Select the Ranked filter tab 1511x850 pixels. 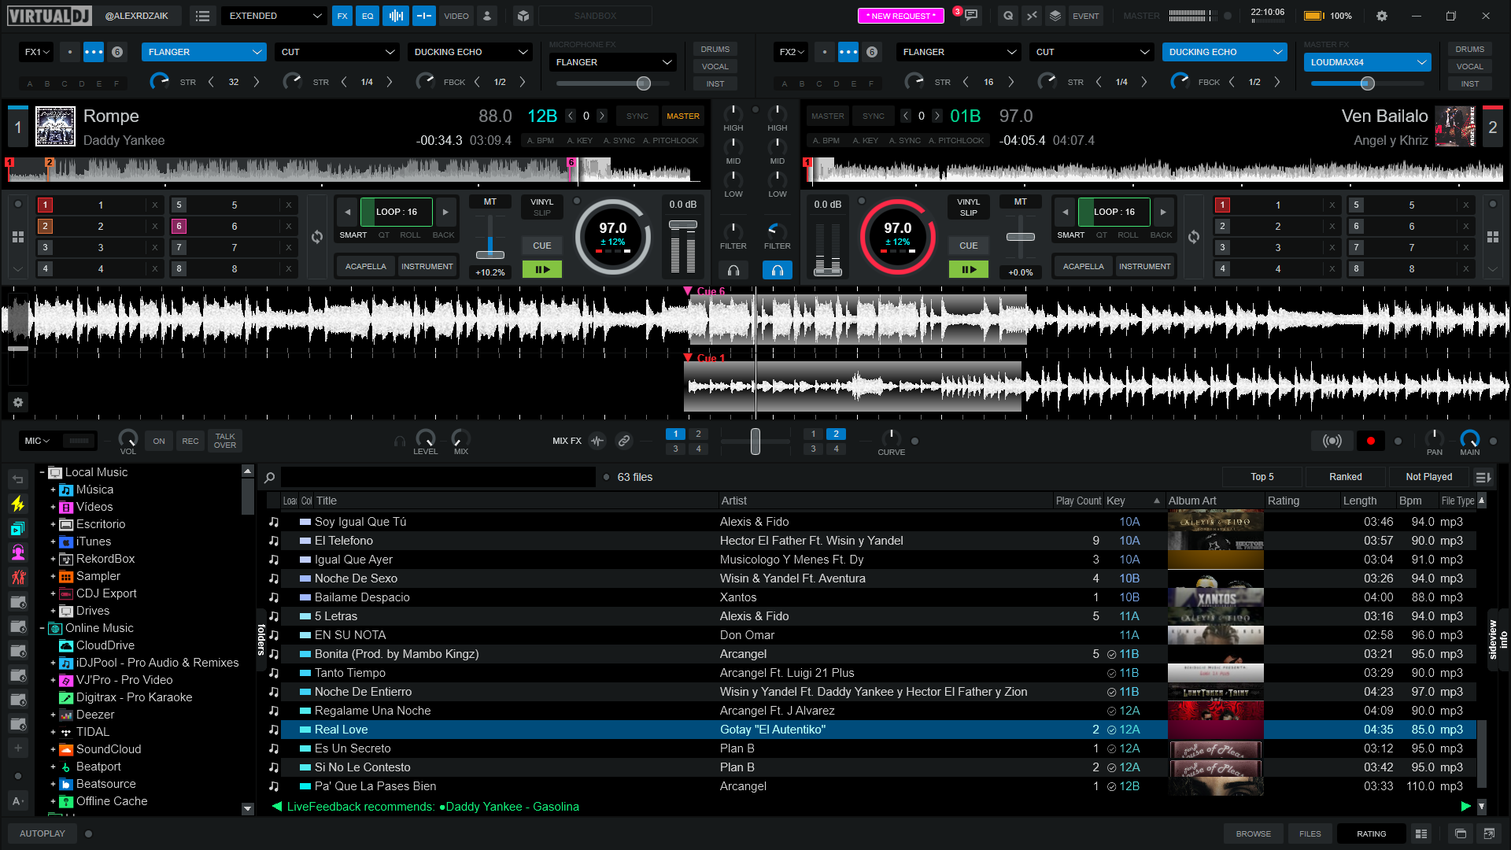pos(1345,477)
